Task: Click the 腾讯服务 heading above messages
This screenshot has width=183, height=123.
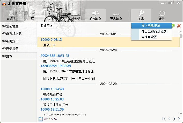Action: click(47, 26)
